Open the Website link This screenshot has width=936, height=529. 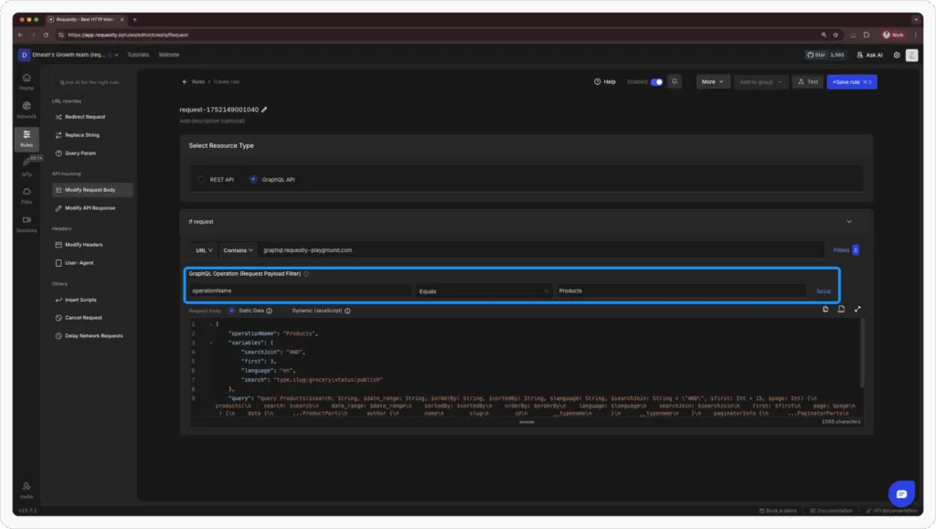pyautogui.click(x=168, y=55)
